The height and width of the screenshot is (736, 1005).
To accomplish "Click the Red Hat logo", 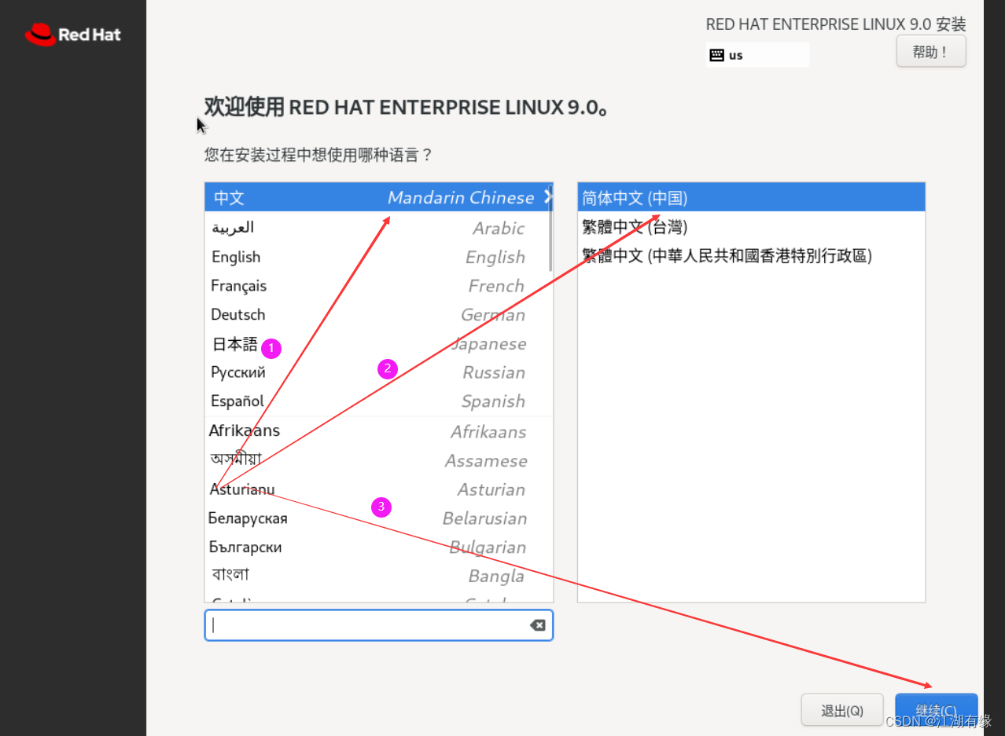I will [x=72, y=34].
